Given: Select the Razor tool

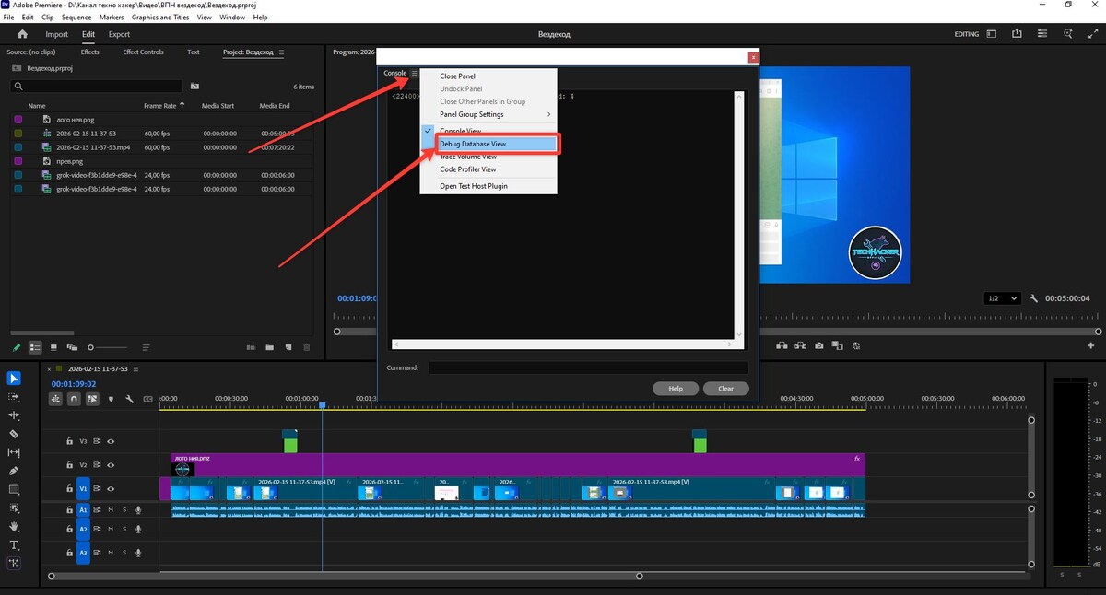Looking at the screenshot, I should (x=14, y=434).
